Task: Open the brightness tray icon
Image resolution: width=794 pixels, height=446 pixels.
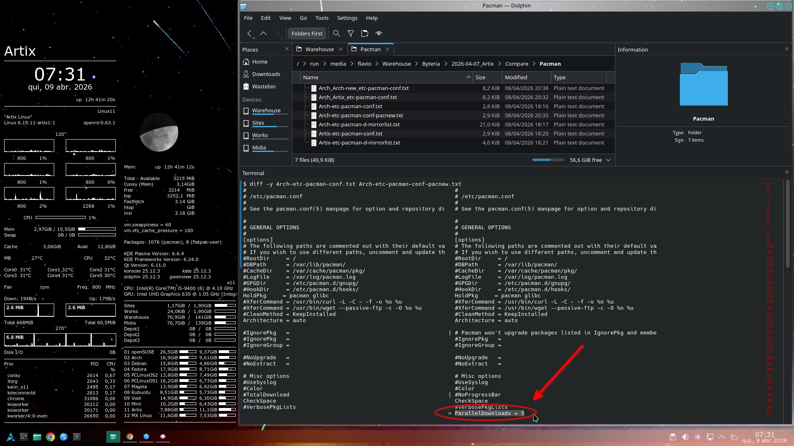Action: pyautogui.click(x=698, y=437)
